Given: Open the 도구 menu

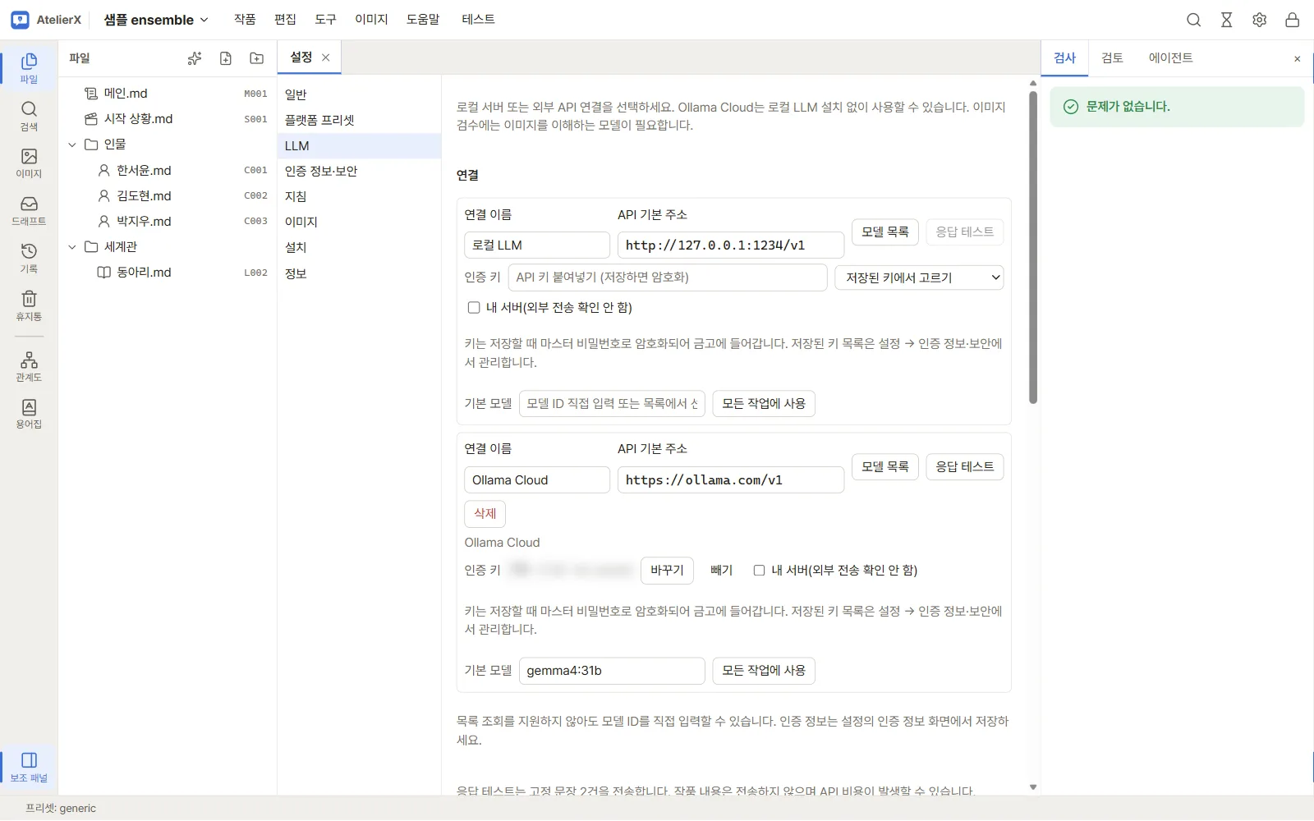Looking at the screenshot, I should point(325,20).
